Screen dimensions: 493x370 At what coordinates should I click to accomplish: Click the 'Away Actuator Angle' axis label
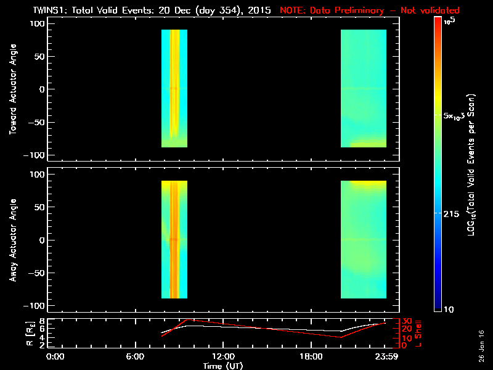[x=12, y=240]
